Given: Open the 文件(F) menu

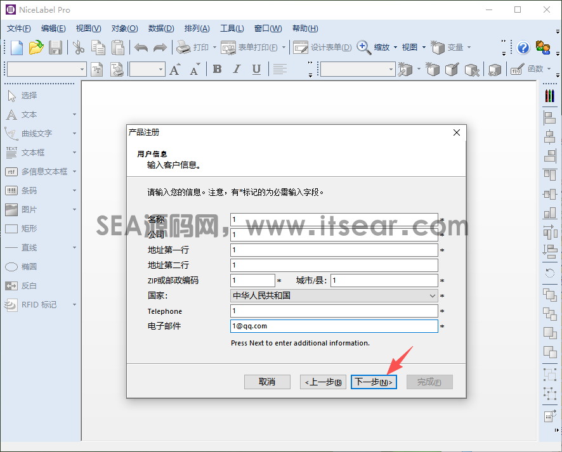Looking at the screenshot, I should [x=18, y=29].
